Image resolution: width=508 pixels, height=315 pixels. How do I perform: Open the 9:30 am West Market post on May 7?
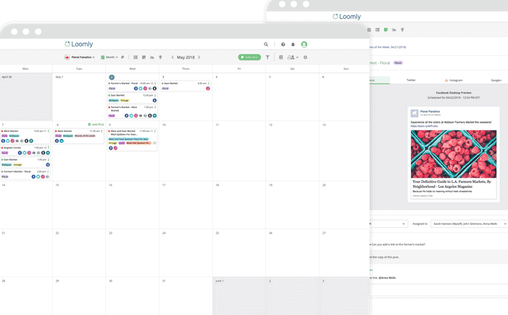tap(25, 136)
